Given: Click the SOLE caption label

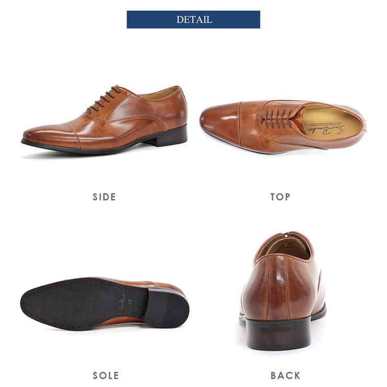Looking at the screenshot, I should pos(106,375).
